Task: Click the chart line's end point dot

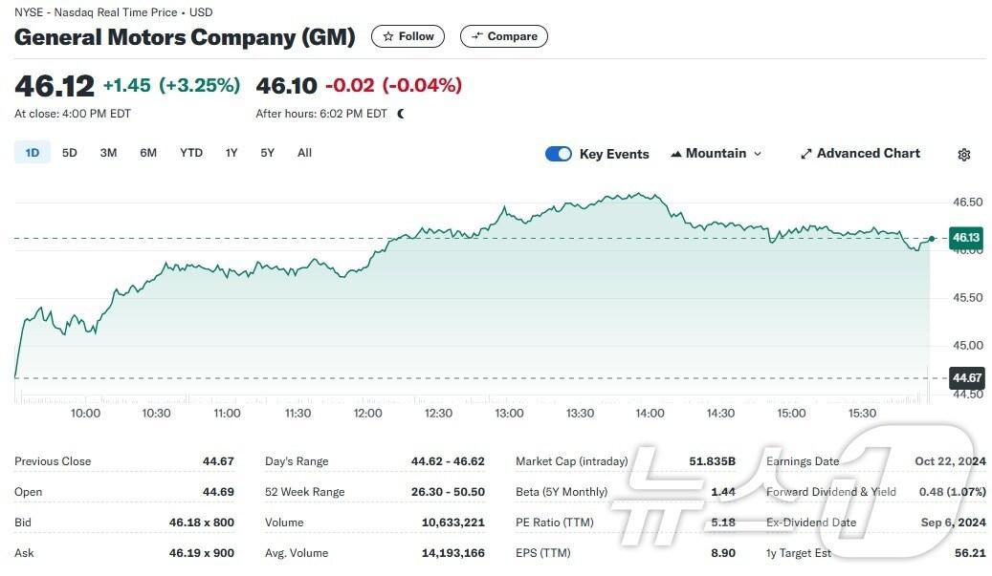Action: click(x=932, y=238)
